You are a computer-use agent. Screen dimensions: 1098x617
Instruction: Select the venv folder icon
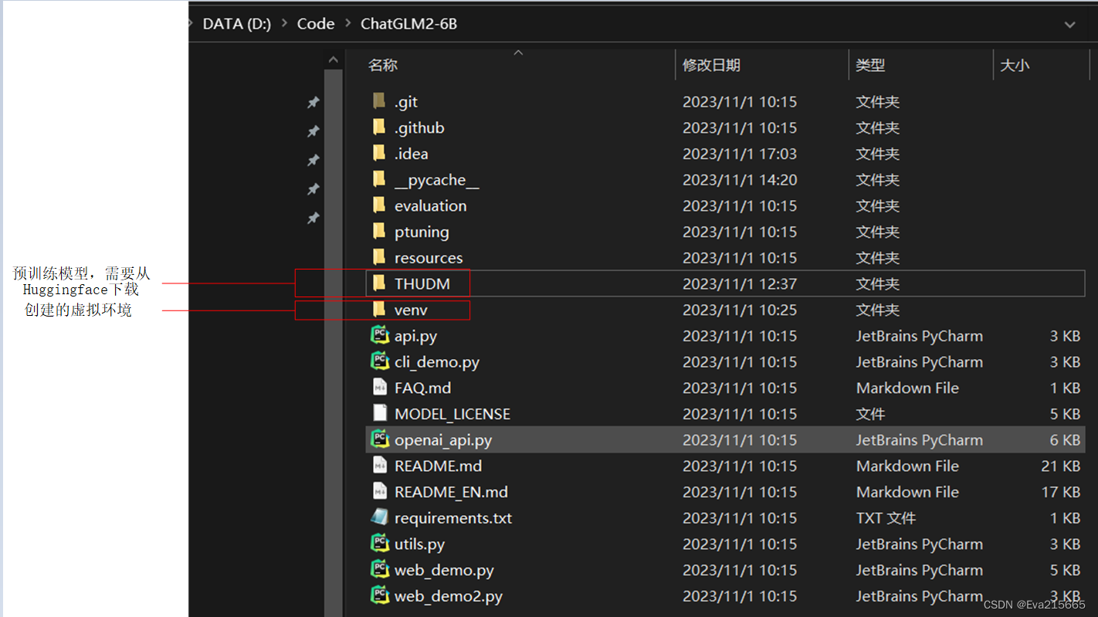click(x=379, y=310)
